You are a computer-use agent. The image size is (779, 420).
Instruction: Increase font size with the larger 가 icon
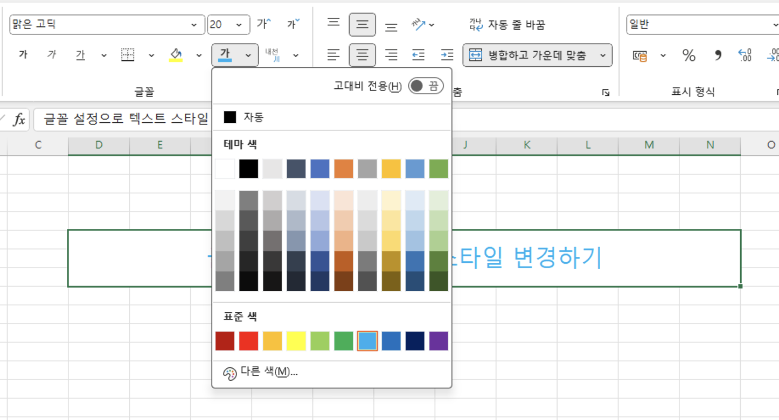(x=264, y=24)
